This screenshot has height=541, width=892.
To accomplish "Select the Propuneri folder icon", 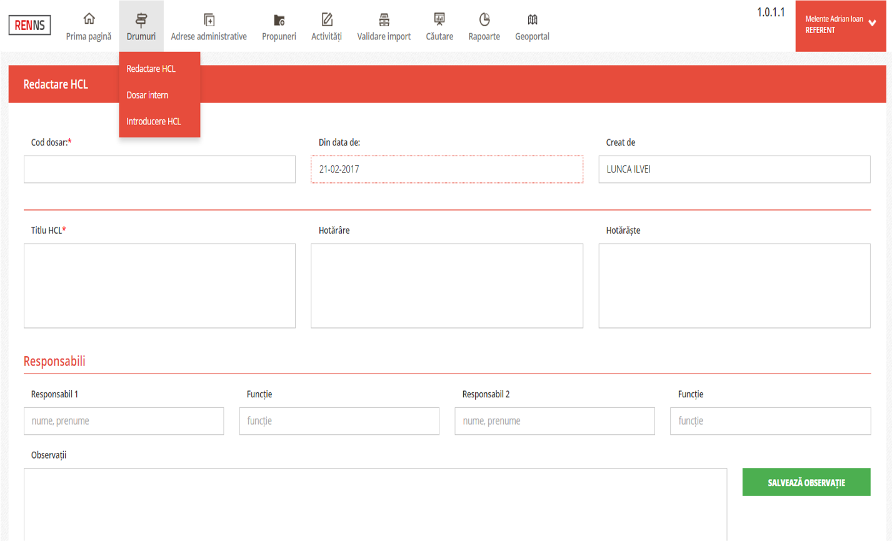I will [x=279, y=20].
